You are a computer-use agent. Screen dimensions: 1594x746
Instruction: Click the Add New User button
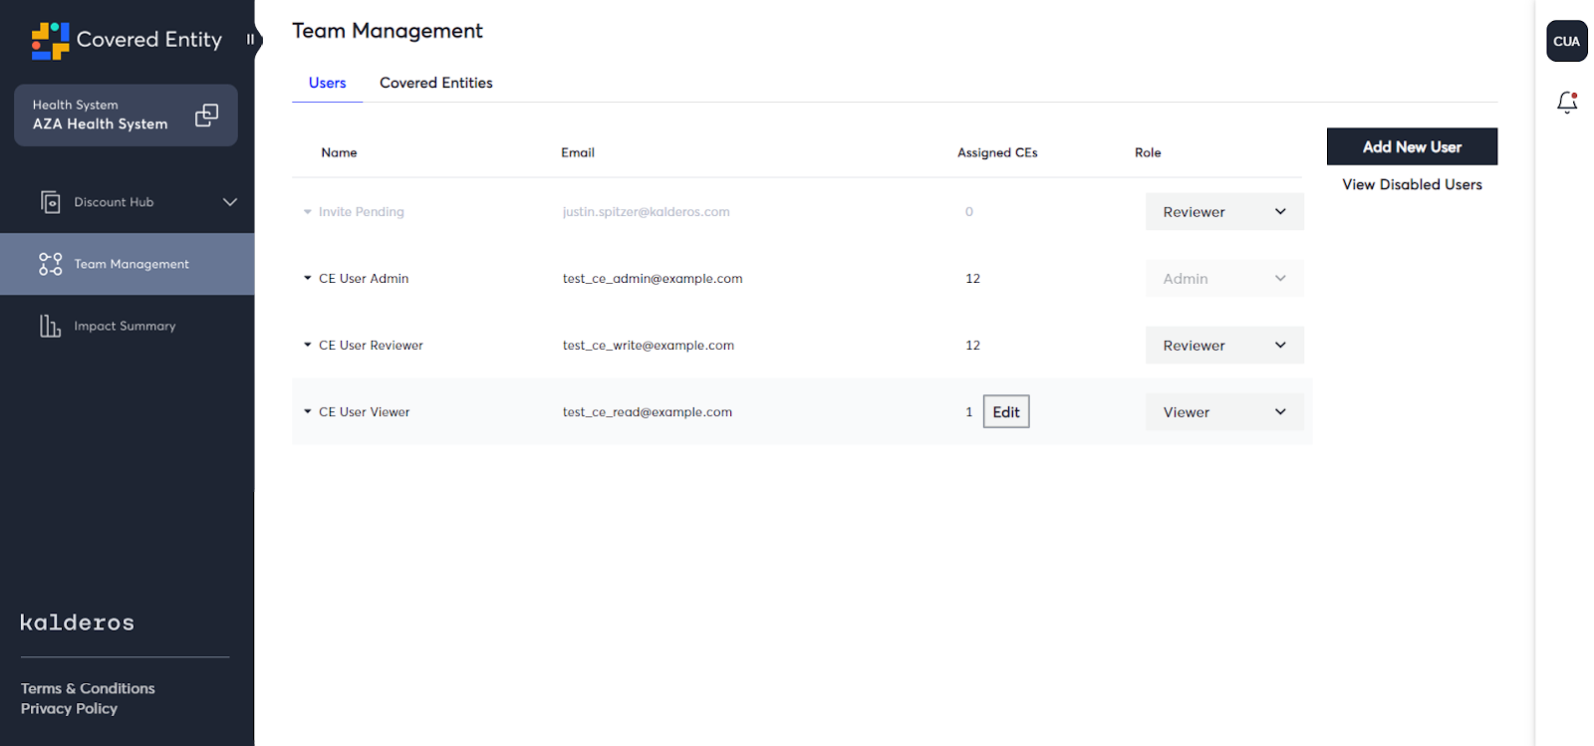[x=1412, y=146]
